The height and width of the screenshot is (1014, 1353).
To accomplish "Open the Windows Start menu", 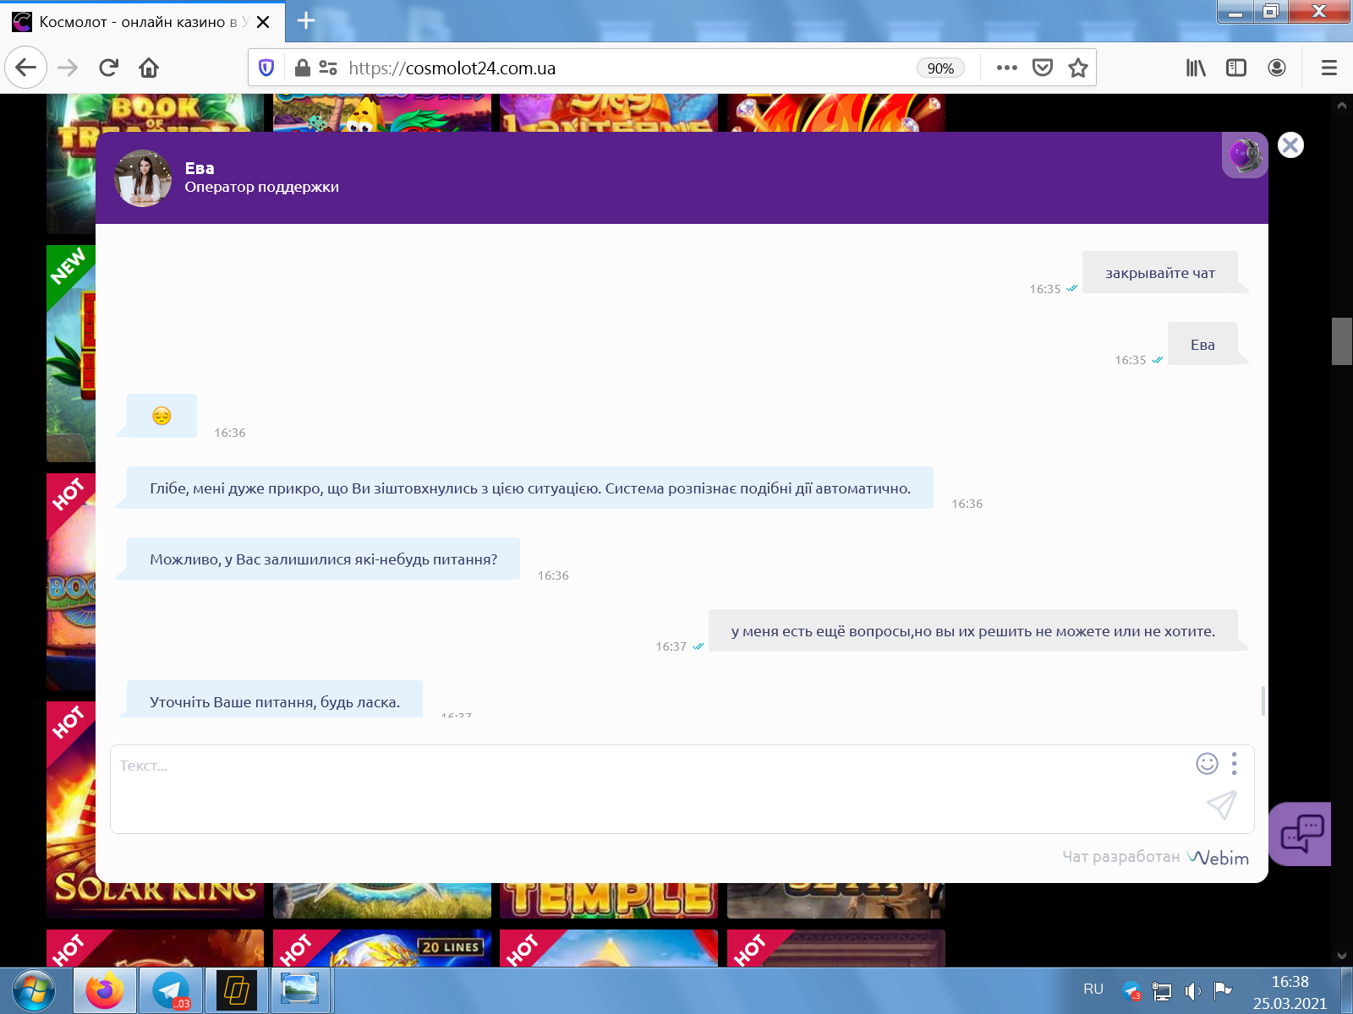I will pyautogui.click(x=34, y=990).
